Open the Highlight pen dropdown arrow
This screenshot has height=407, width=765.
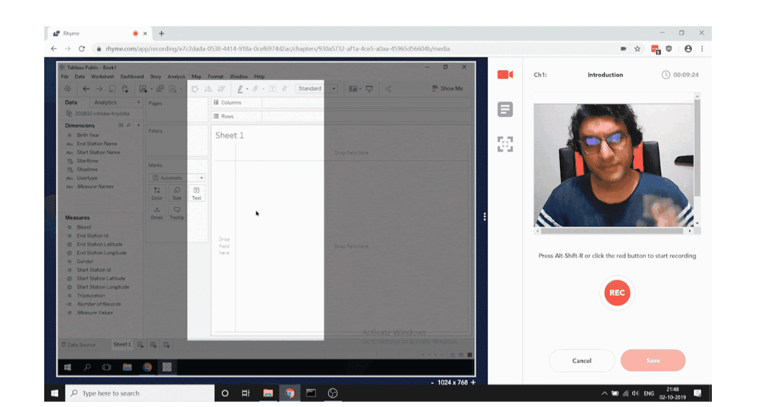[x=247, y=89]
